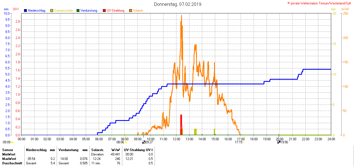Click the UV-I unit label on left axis

click(x=15, y=9)
